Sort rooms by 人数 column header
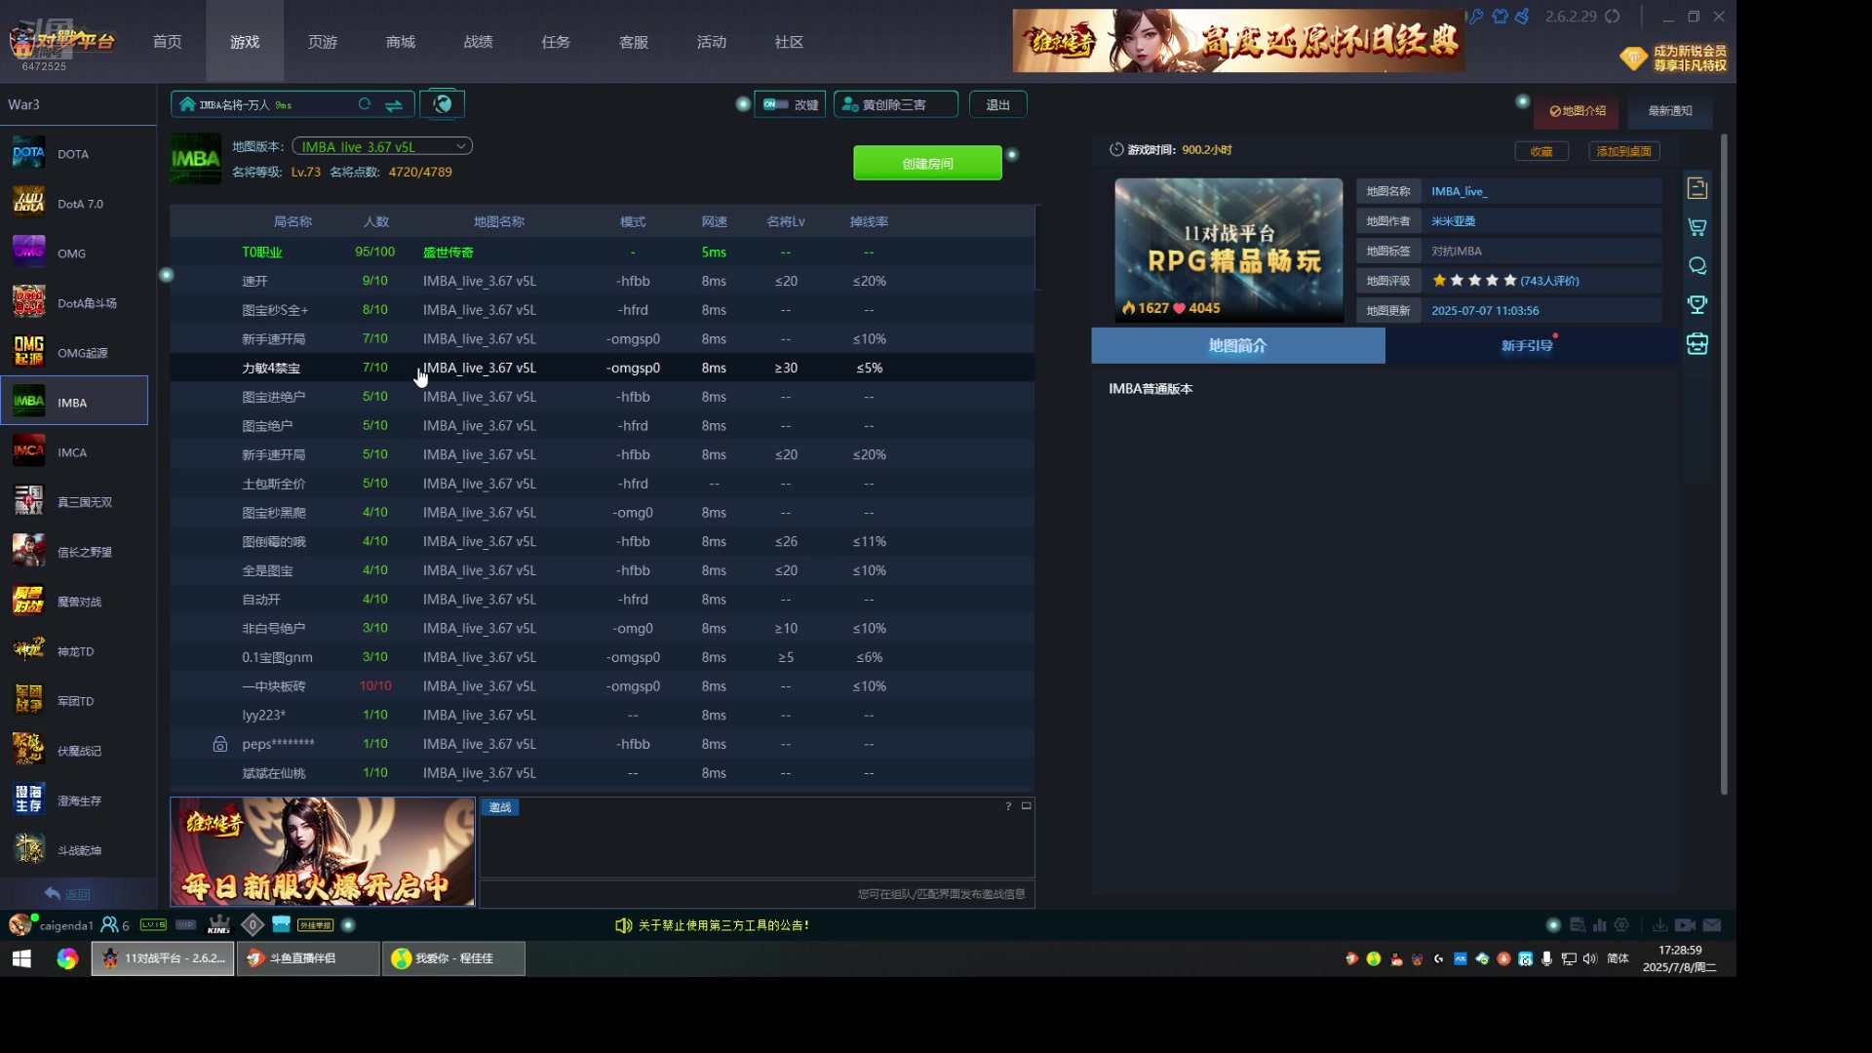The image size is (1872, 1053). [x=376, y=222]
